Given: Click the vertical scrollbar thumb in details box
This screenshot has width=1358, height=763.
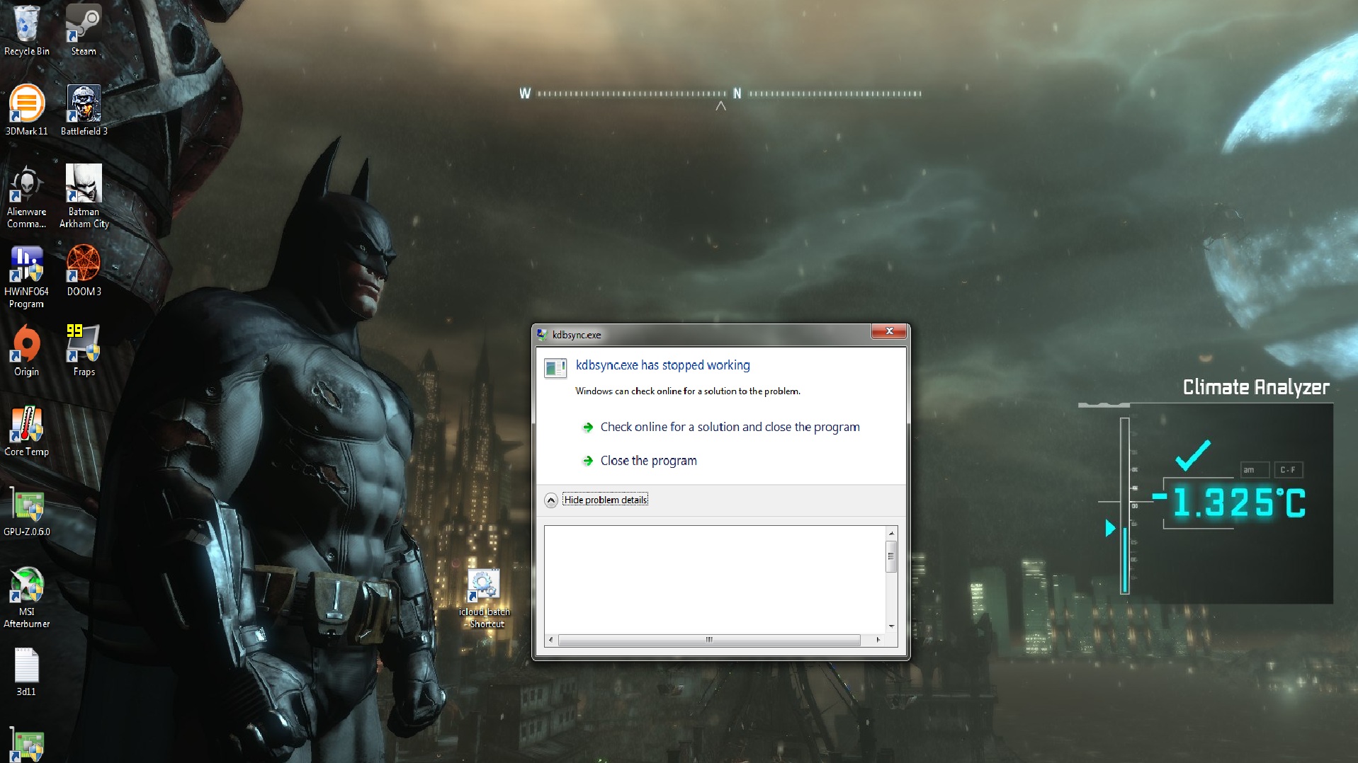Looking at the screenshot, I should click(892, 556).
